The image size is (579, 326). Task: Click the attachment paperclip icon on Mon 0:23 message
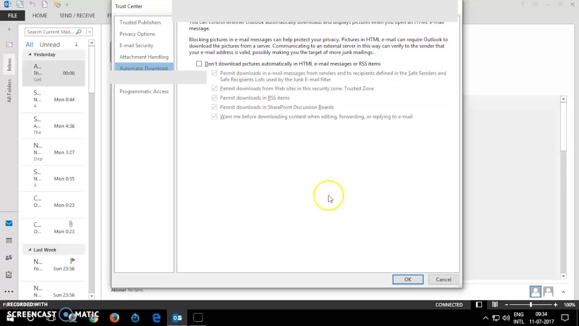pos(71,224)
